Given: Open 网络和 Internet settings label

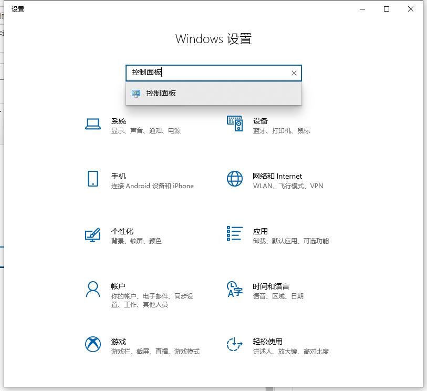Looking at the screenshot, I should 277,176.
